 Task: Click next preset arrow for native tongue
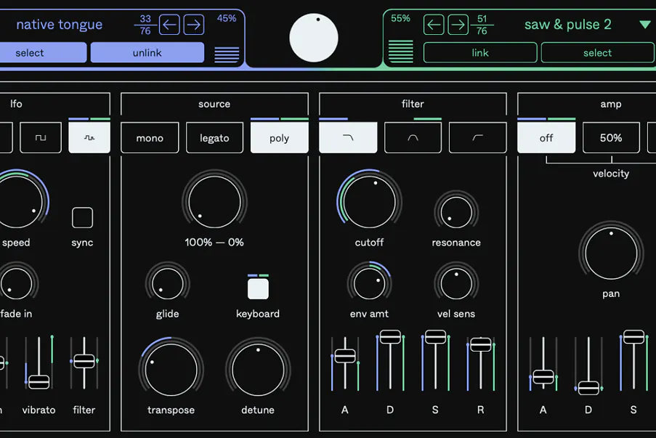(193, 25)
